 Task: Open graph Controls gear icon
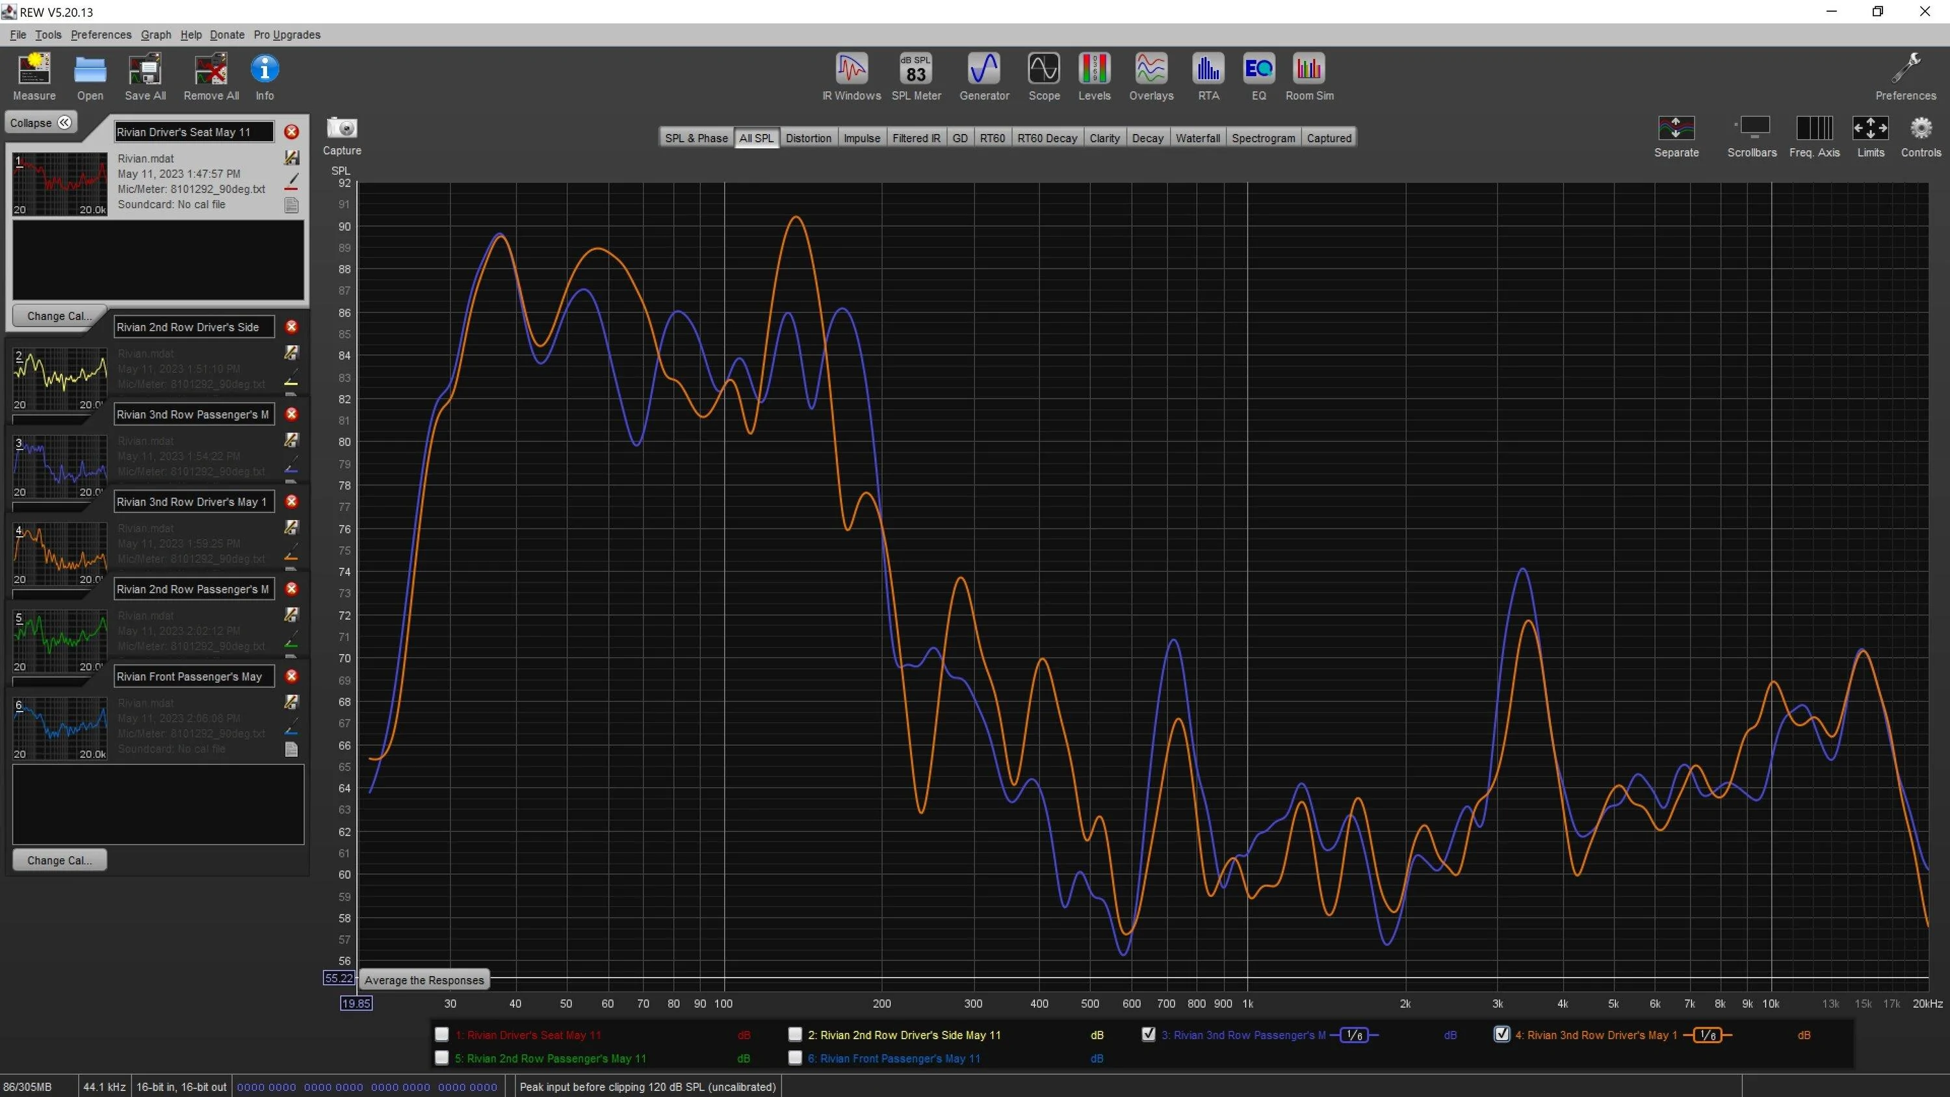coord(1921,128)
